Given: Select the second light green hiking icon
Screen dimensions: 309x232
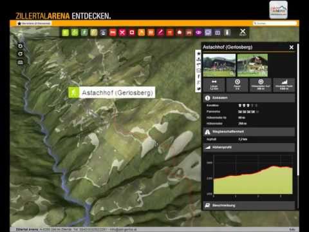Looking at the screenshot, I should 75,33.
